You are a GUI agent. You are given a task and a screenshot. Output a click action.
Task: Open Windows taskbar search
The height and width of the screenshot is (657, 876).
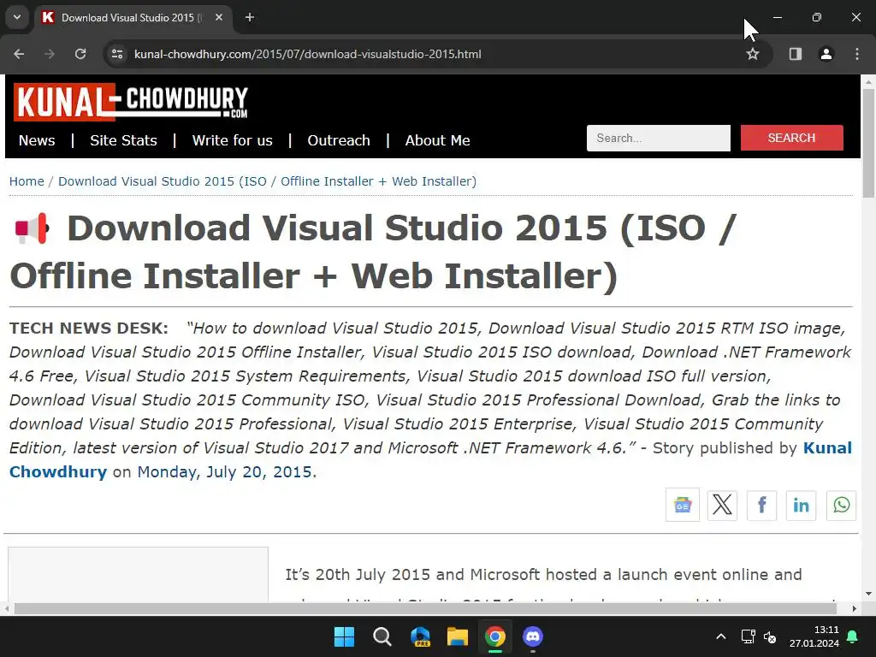point(382,636)
